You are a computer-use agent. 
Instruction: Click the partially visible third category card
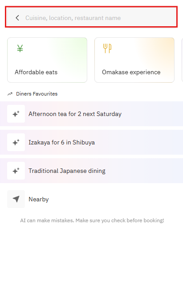click(x=182, y=60)
